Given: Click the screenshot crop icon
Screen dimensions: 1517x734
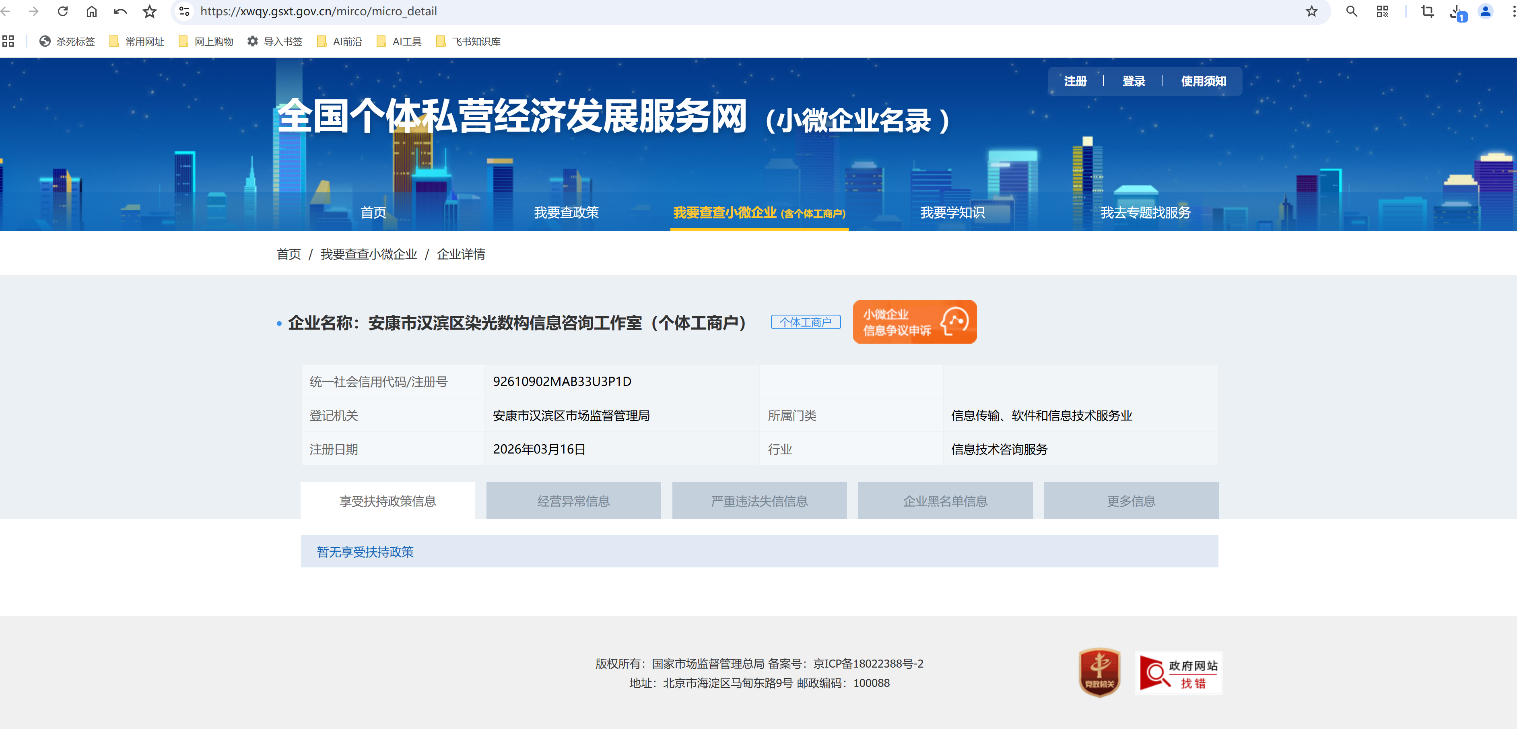Looking at the screenshot, I should point(1427,11).
